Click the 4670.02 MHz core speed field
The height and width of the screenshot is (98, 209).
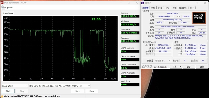pyautogui.click(x=163, y=45)
